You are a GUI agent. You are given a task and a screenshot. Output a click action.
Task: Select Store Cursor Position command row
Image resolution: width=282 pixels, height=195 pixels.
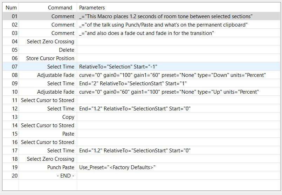point(142,58)
